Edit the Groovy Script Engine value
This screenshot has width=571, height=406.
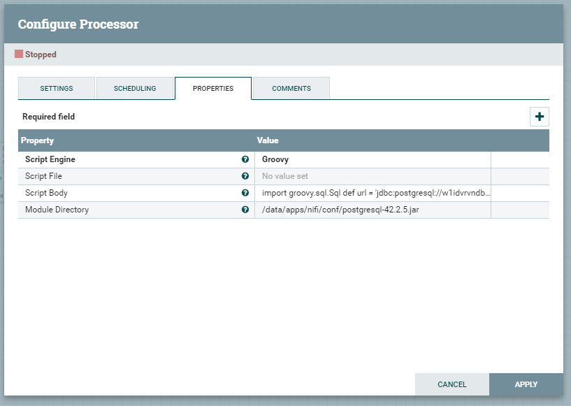pos(373,159)
